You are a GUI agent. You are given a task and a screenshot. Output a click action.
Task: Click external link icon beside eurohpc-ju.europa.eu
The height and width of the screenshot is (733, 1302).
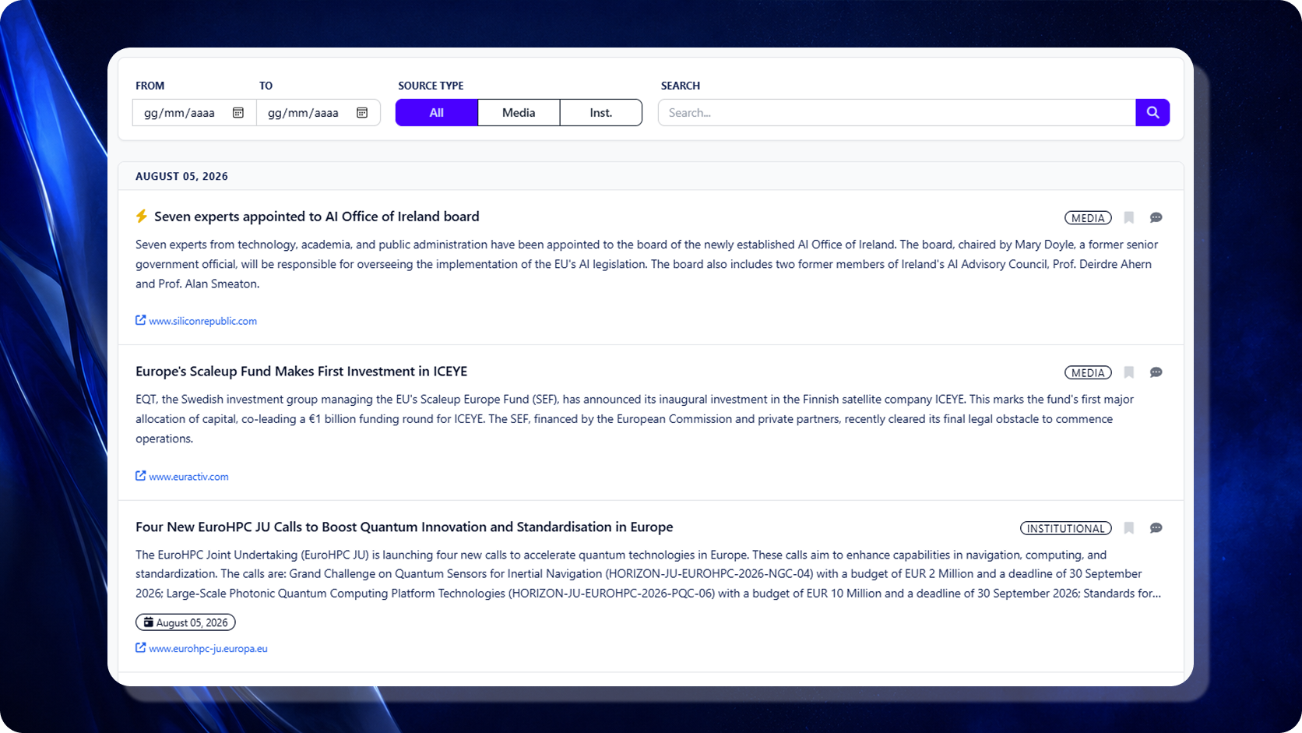click(x=141, y=647)
